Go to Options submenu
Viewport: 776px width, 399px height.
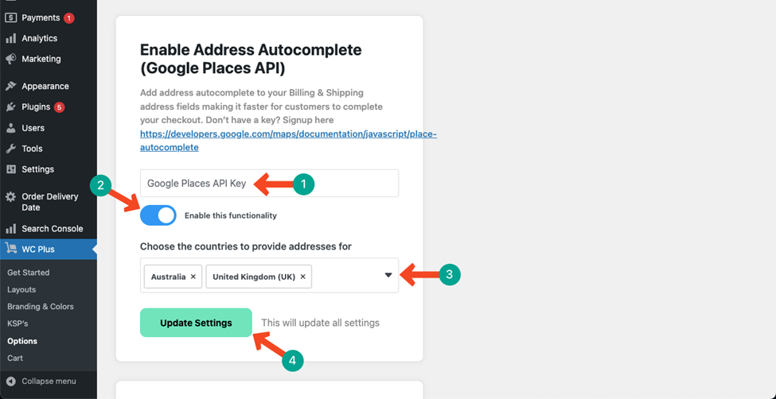[x=22, y=341]
